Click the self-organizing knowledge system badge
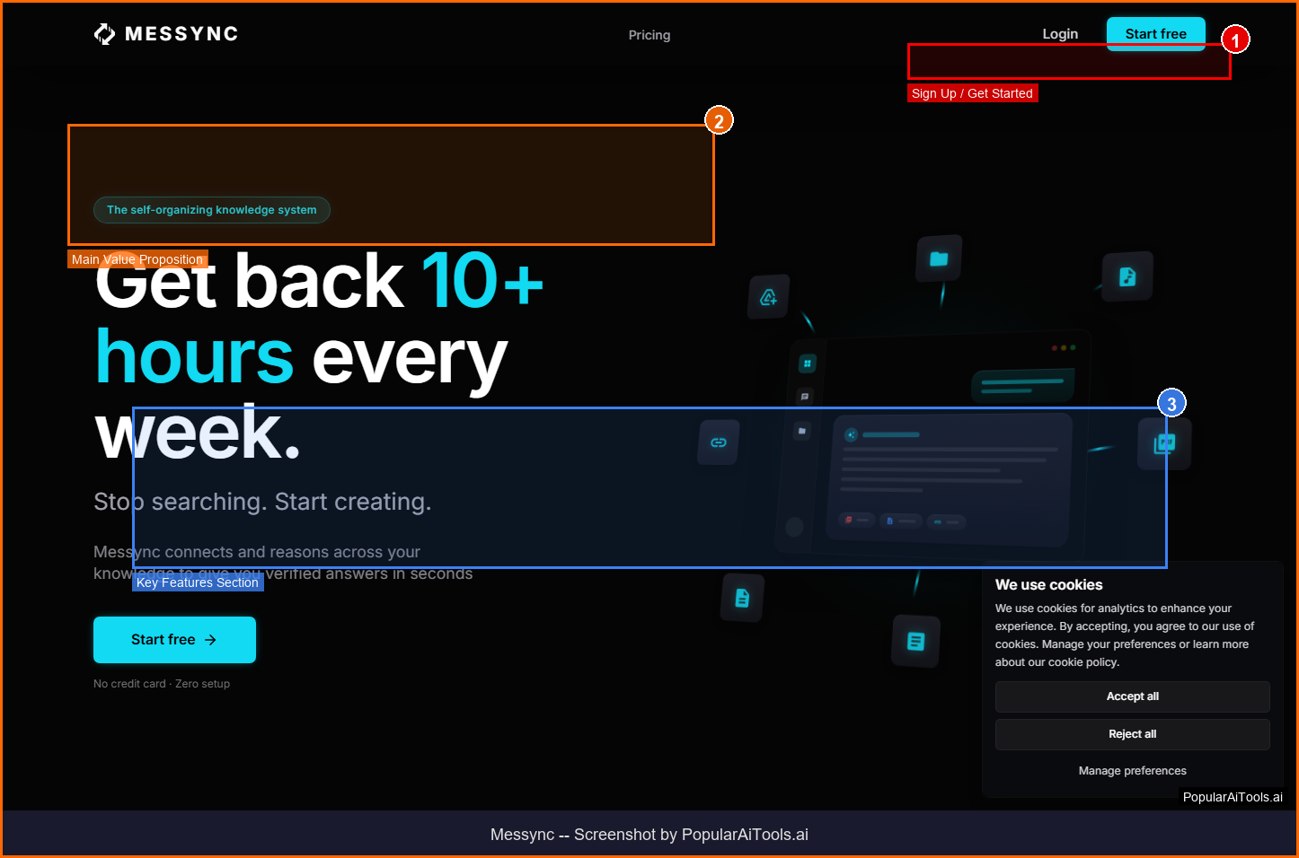This screenshot has height=858, width=1299. 212,210
